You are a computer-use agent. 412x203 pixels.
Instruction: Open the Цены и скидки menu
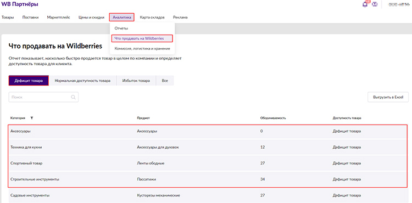pyautogui.click(x=91, y=18)
